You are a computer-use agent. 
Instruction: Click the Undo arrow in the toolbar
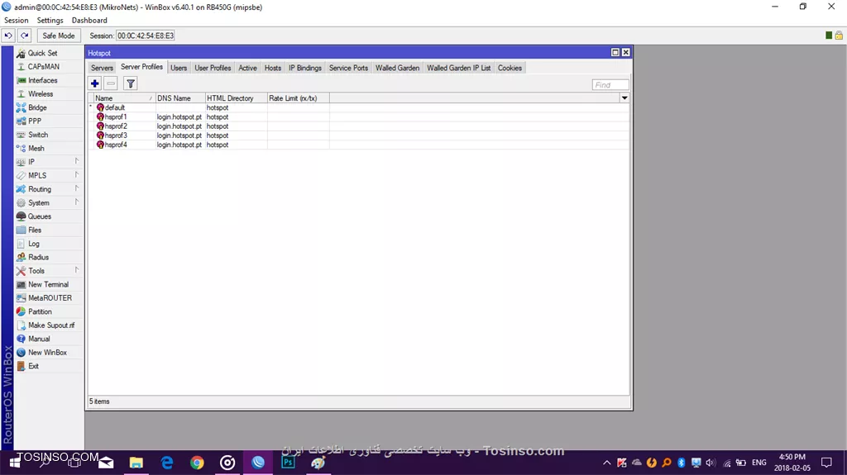point(8,36)
